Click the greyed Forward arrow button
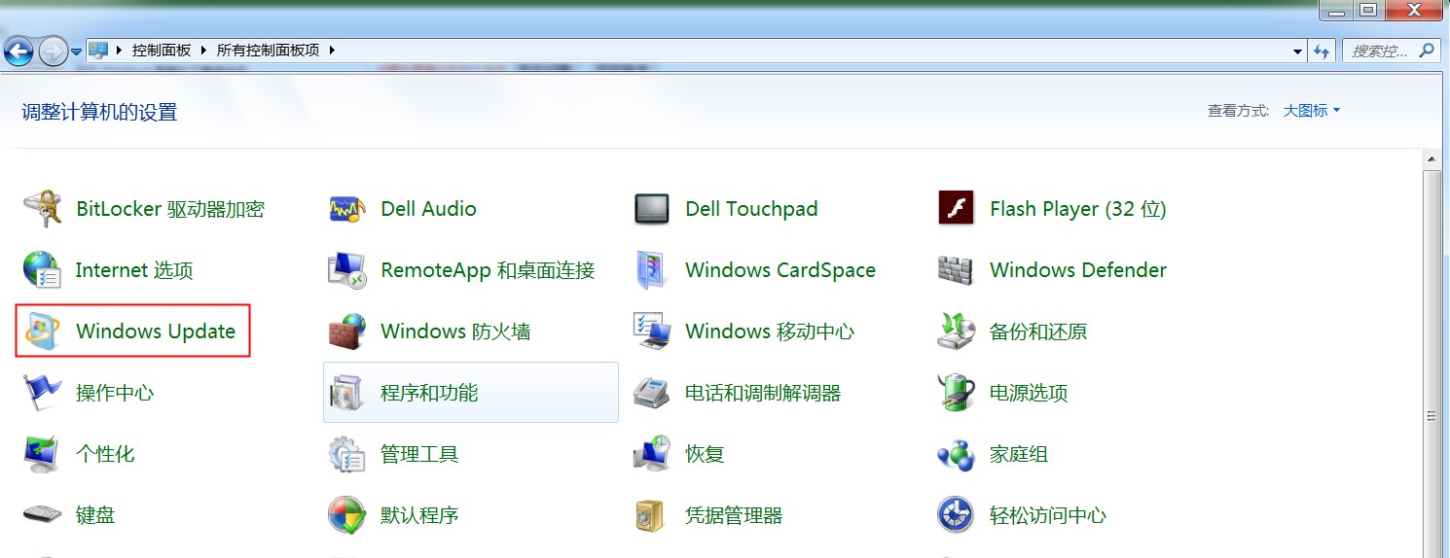 point(53,51)
